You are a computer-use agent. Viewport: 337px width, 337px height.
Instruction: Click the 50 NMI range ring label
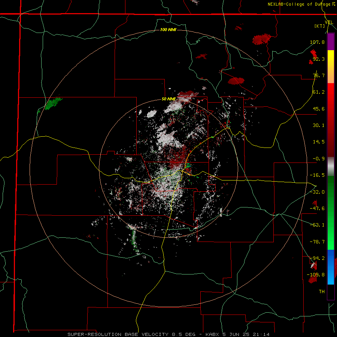(169, 99)
